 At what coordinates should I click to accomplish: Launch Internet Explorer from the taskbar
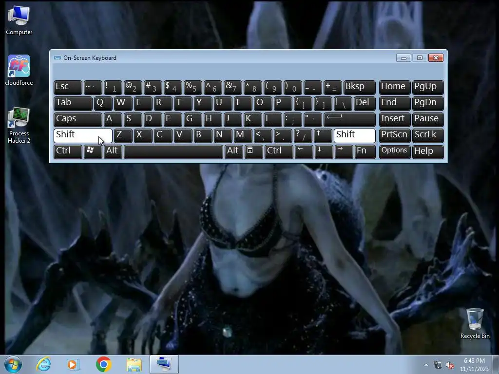[x=43, y=364]
